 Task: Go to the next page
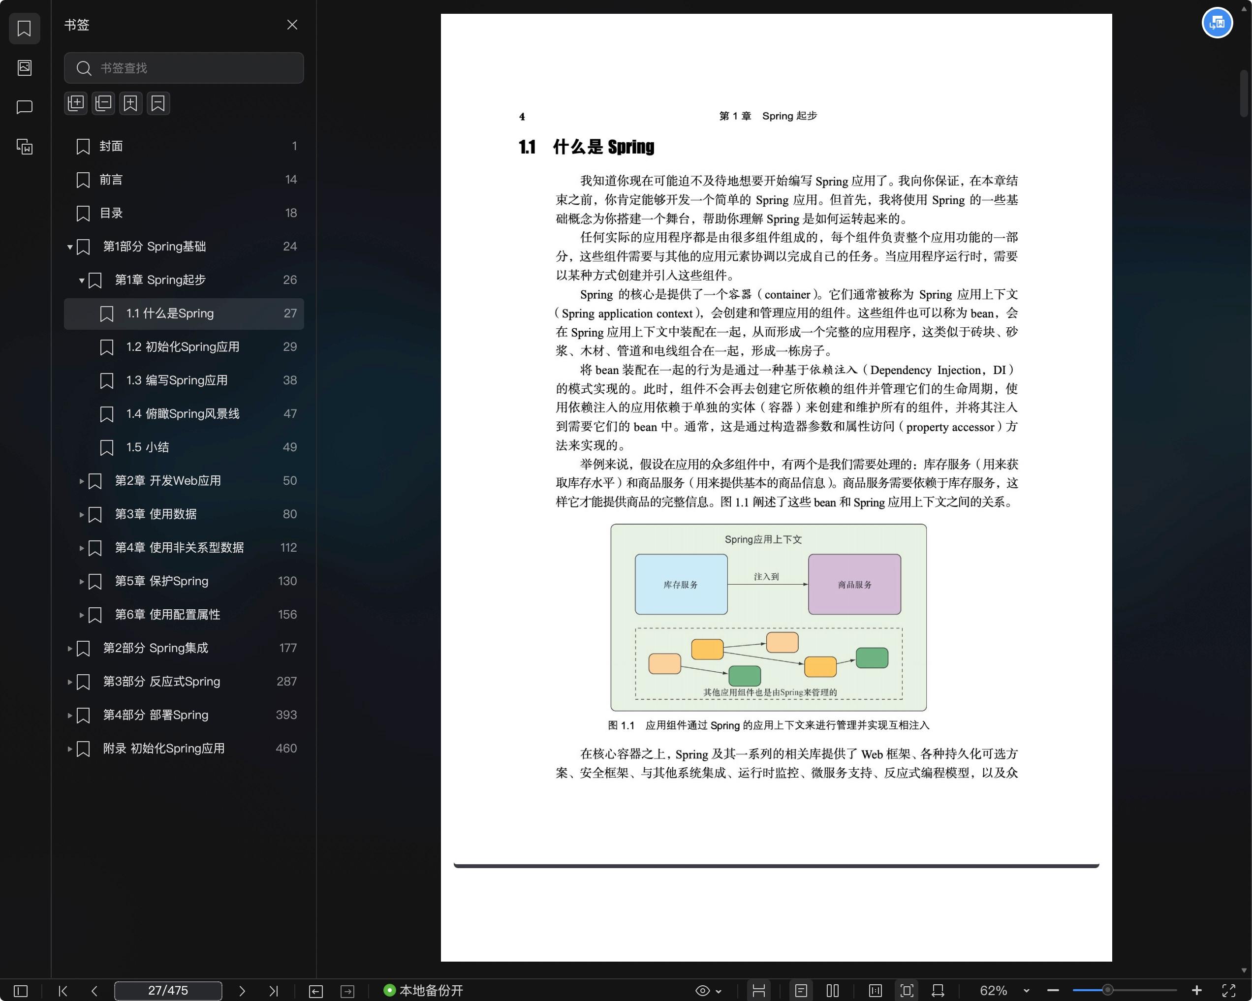(x=242, y=991)
